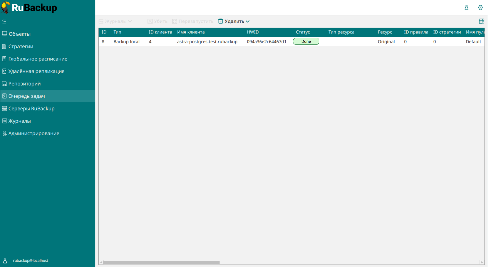This screenshot has height=267, width=488.
Task: Click the trash can delete icon
Action: [221, 21]
